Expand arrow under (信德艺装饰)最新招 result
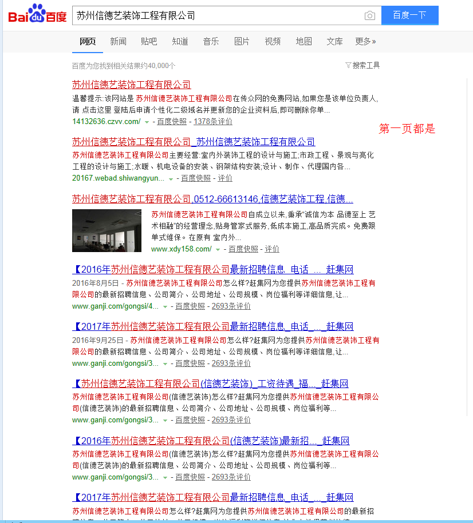The height and width of the screenshot is (523, 473). (165, 478)
